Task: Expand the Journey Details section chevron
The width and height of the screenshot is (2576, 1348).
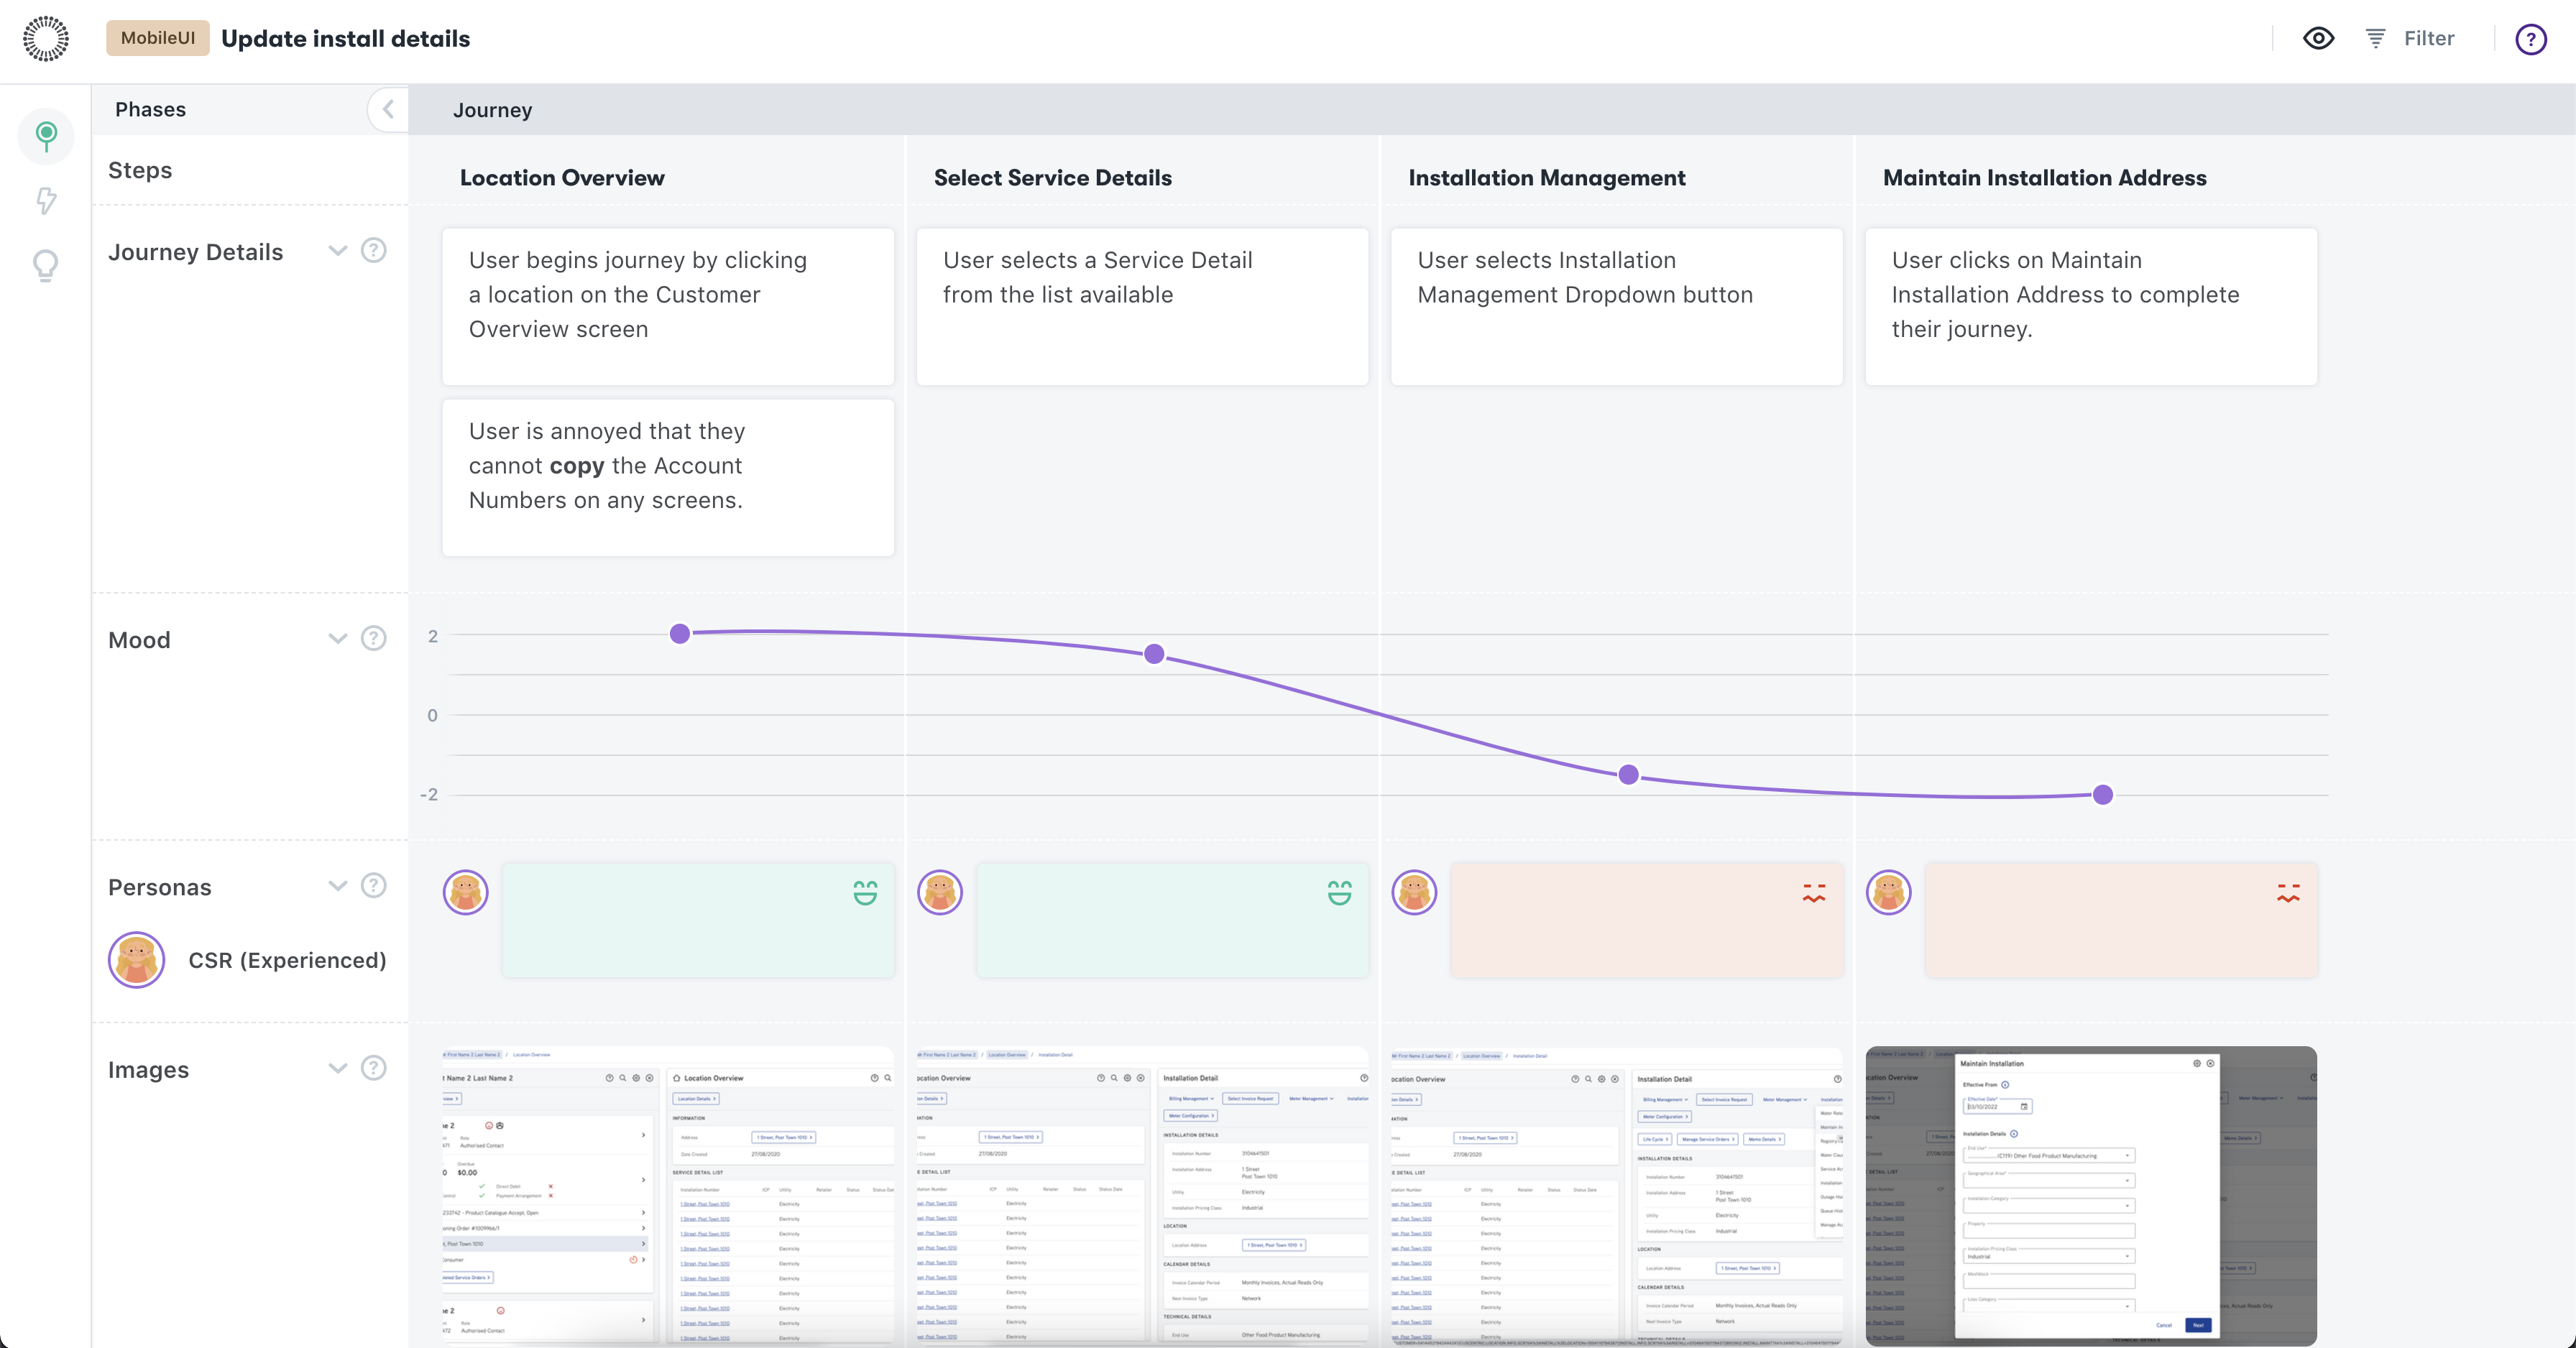Action: (336, 251)
